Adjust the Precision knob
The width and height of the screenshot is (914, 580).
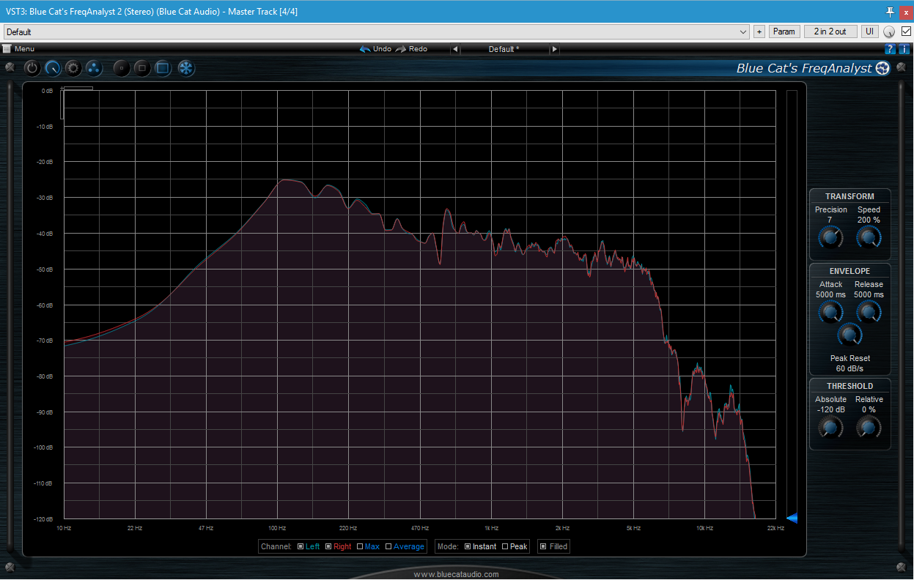(x=830, y=237)
